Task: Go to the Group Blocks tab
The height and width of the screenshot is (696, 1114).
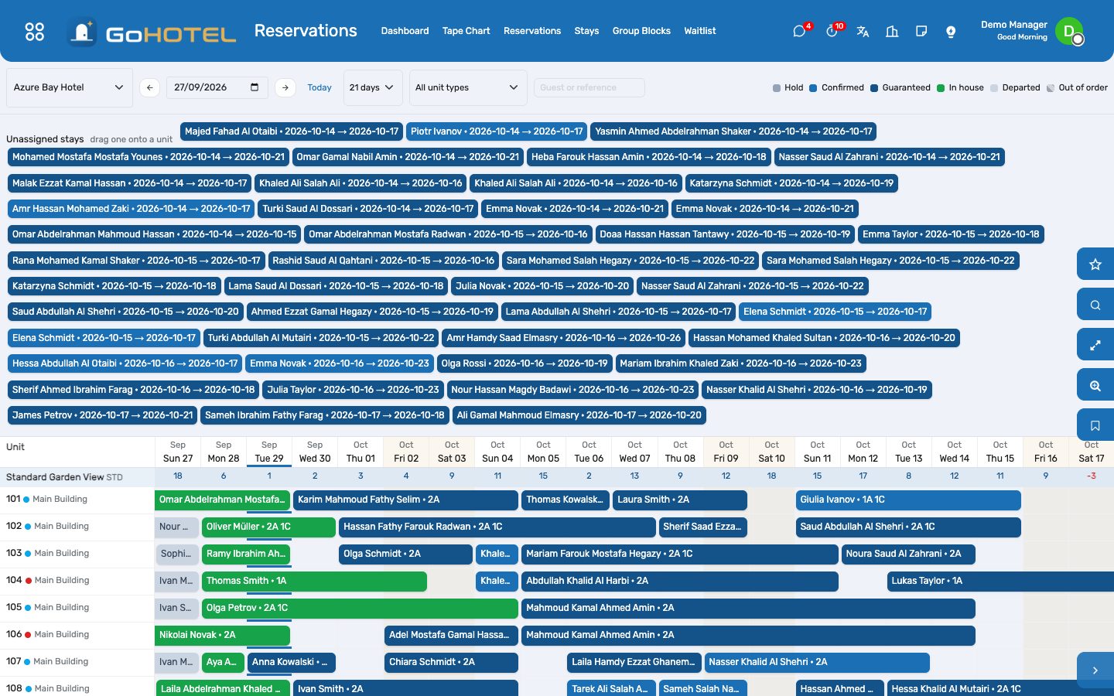Action: click(641, 31)
